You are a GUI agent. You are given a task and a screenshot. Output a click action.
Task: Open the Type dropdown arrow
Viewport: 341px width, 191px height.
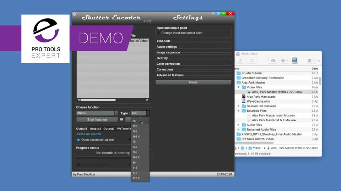pos(148,113)
